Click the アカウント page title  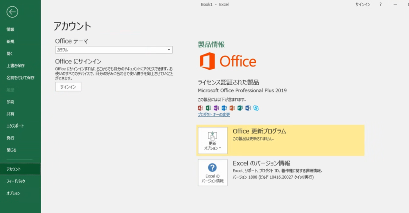(x=72, y=26)
